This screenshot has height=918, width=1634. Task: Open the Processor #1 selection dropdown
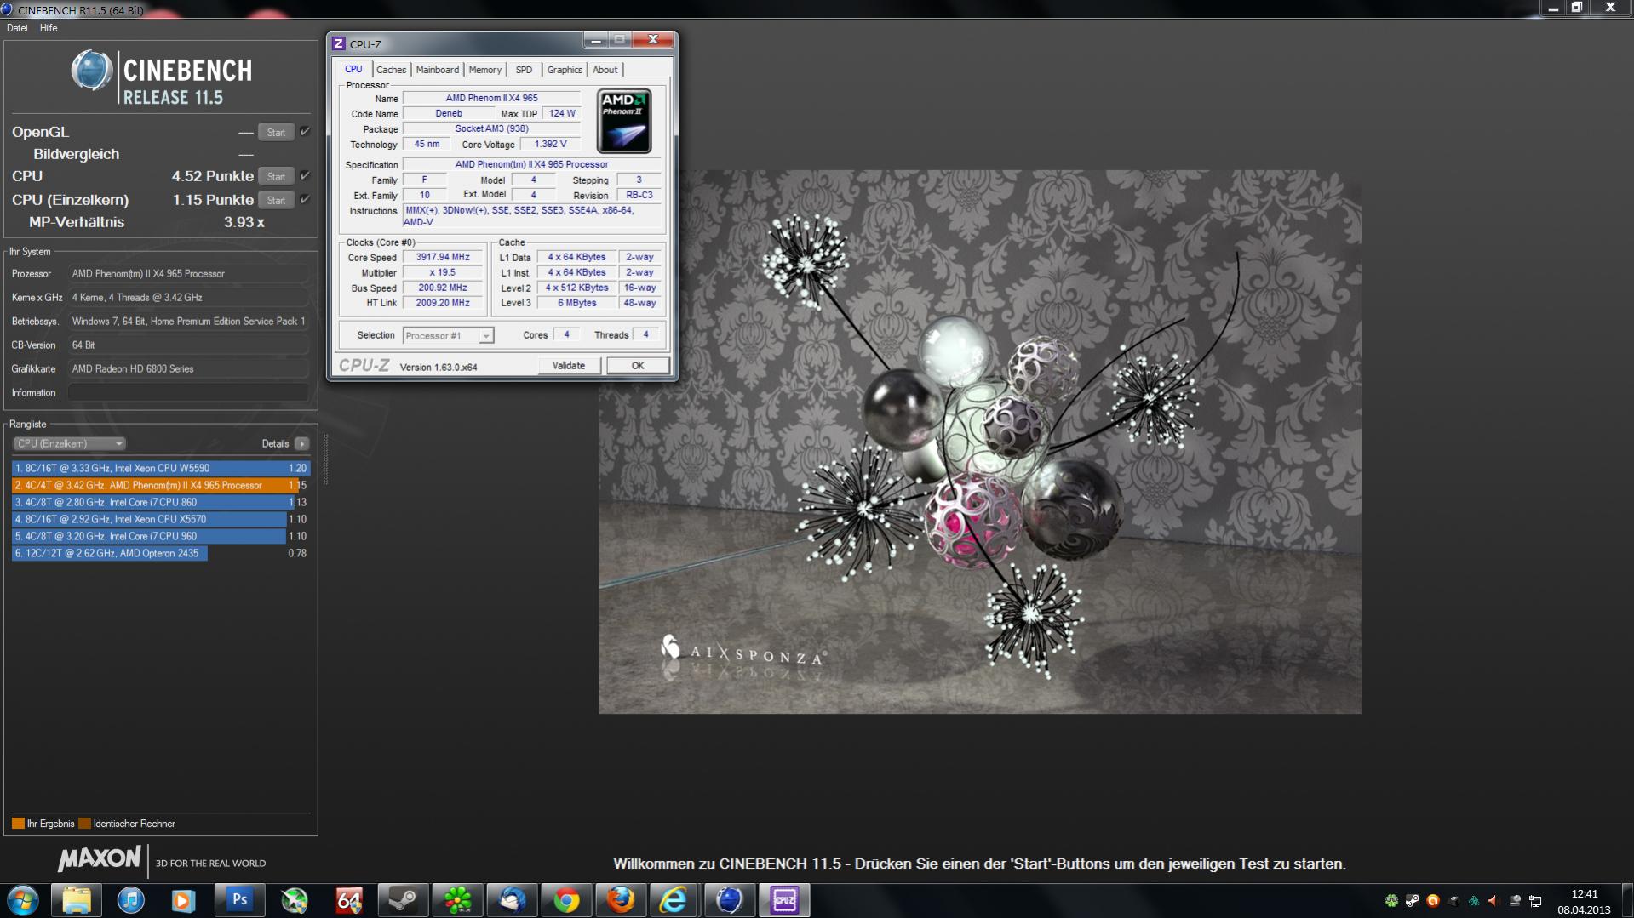[448, 335]
